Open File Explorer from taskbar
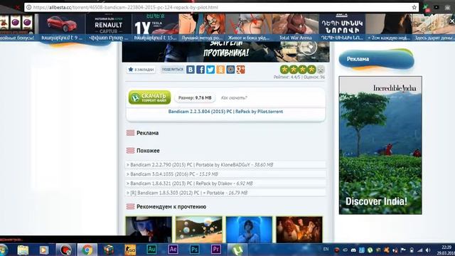 click(23, 250)
